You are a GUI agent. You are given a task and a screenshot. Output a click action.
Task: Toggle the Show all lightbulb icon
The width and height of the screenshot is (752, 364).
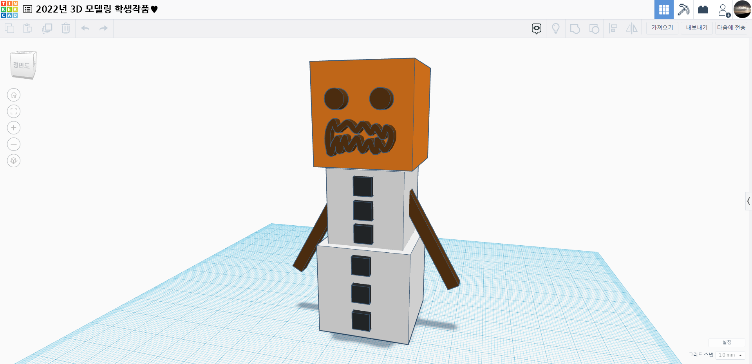coord(556,28)
